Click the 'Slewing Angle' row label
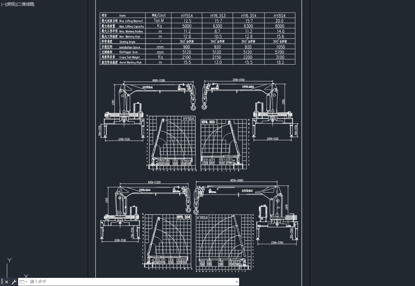 point(127,42)
